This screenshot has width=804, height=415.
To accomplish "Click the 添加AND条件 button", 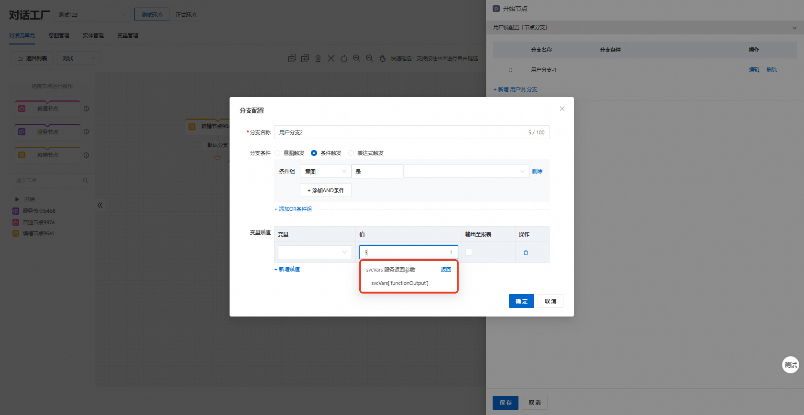I will pyautogui.click(x=326, y=190).
